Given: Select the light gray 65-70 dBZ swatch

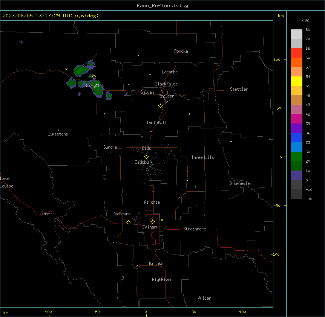Looking at the screenshot, I should 296,43.
